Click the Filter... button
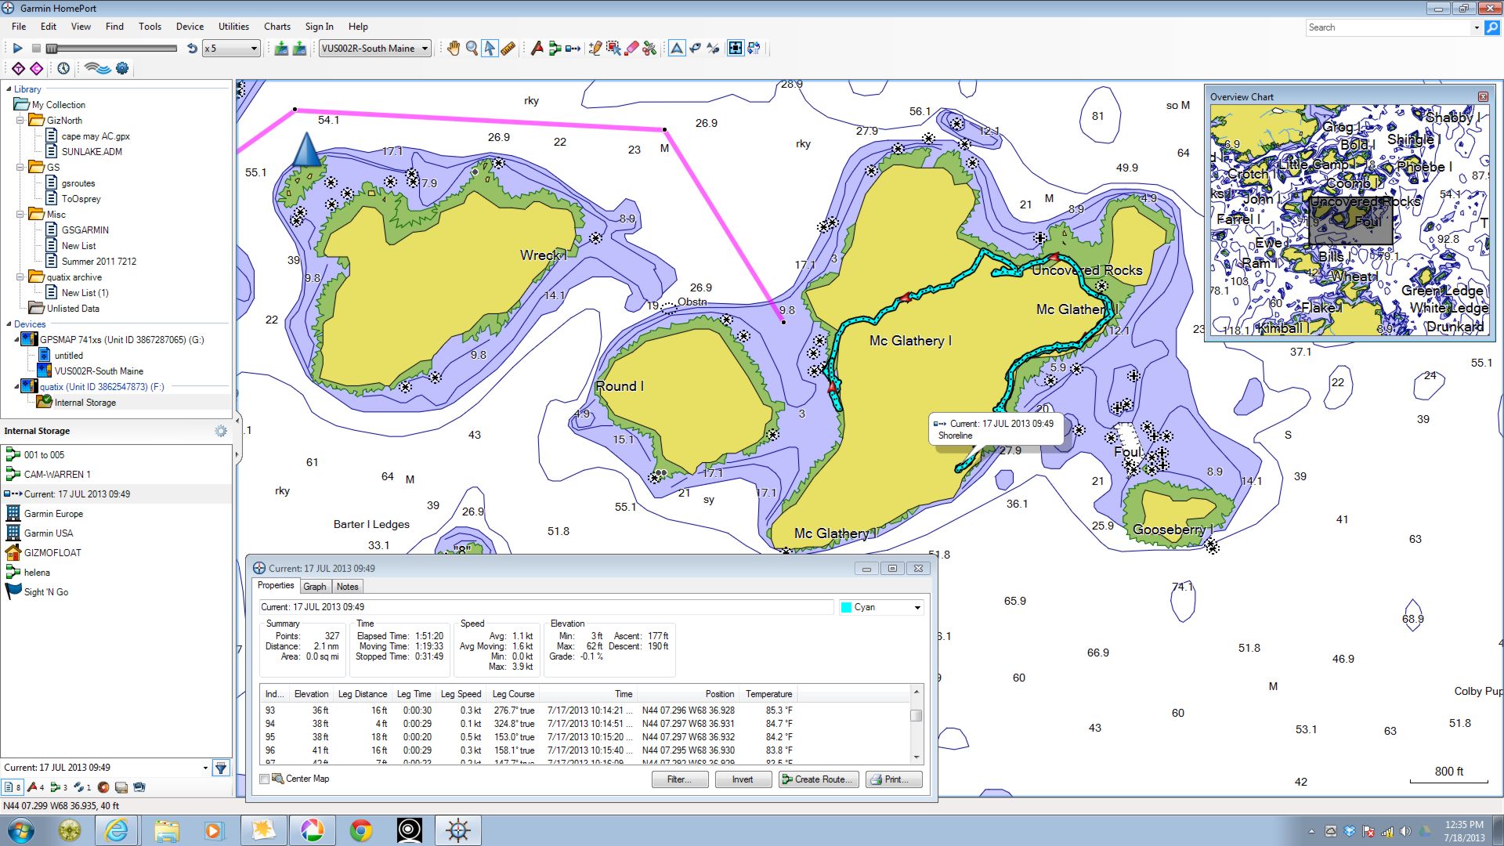1504x846 pixels. click(x=680, y=779)
